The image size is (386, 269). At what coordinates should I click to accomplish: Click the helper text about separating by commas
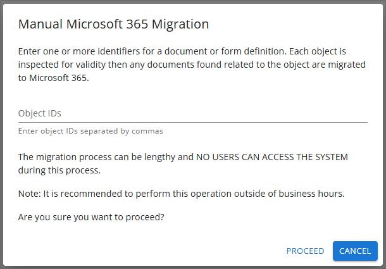pyautogui.click(x=90, y=131)
